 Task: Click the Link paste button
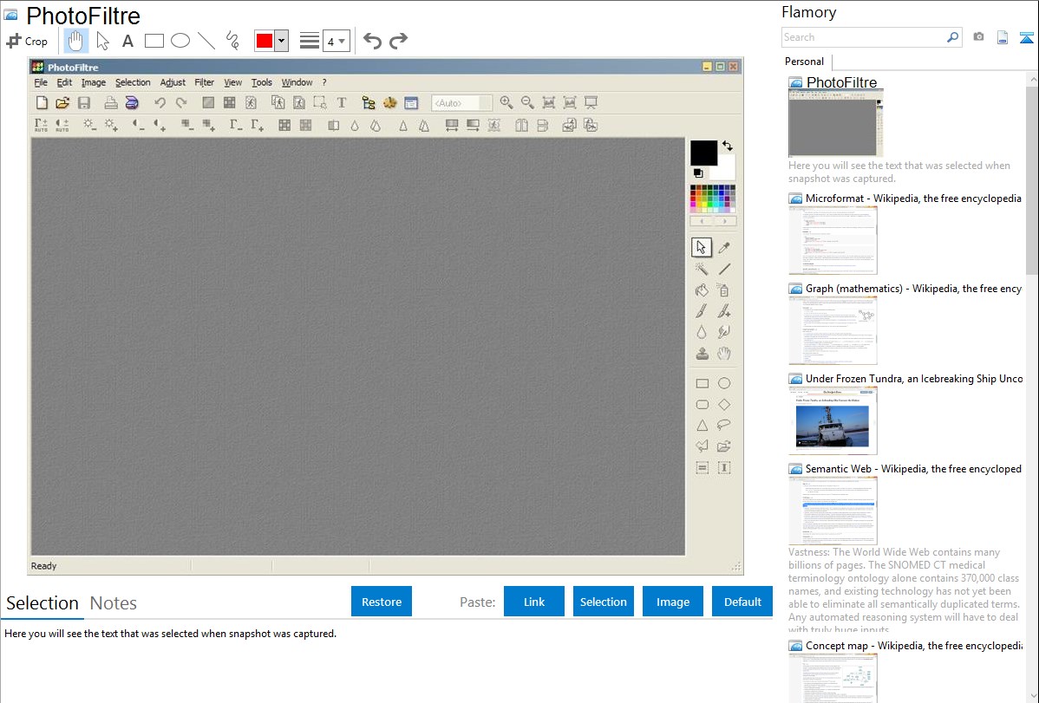click(534, 602)
